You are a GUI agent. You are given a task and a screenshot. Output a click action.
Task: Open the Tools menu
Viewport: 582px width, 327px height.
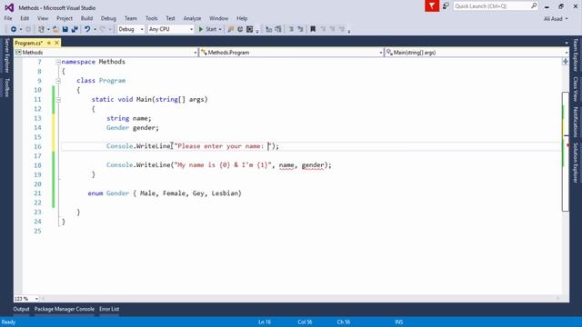pyautogui.click(x=152, y=18)
